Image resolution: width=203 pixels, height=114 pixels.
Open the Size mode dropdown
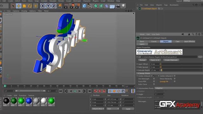pos(113,109)
